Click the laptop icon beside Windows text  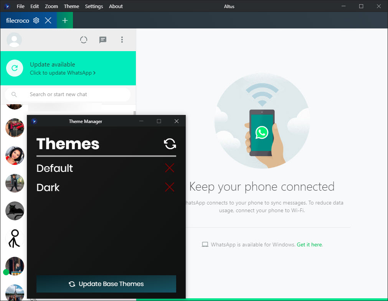pos(205,245)
